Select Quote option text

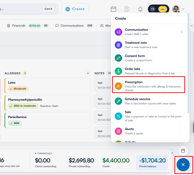pos(129,129)
